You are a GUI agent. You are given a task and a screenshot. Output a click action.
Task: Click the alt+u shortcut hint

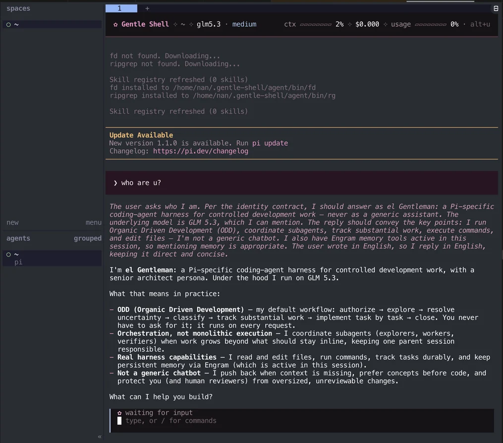tap(480, 24)
